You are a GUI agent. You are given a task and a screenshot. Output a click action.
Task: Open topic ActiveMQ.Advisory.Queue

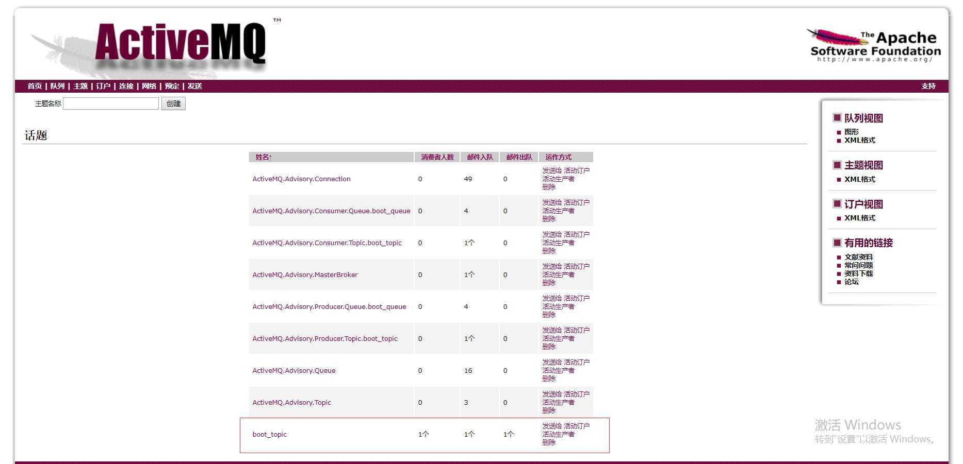tap(294, 370)
